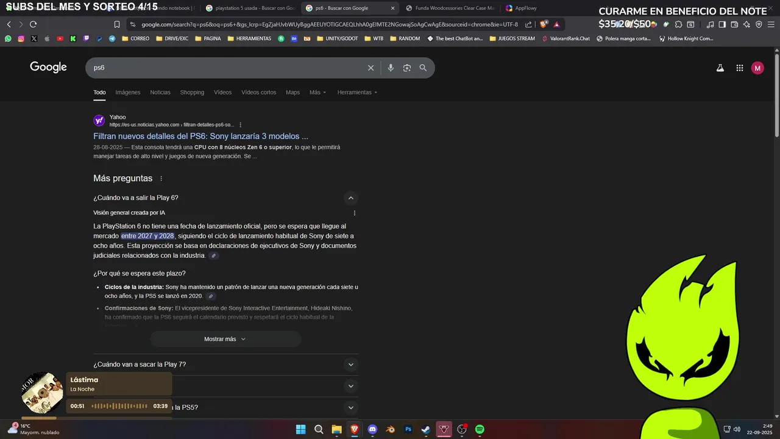Open Blender from the taskbar
This screenshot has height=439, width=780.
[x=391, y=429]
